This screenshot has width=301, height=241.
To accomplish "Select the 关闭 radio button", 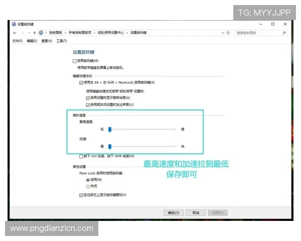I will [88, 186].
